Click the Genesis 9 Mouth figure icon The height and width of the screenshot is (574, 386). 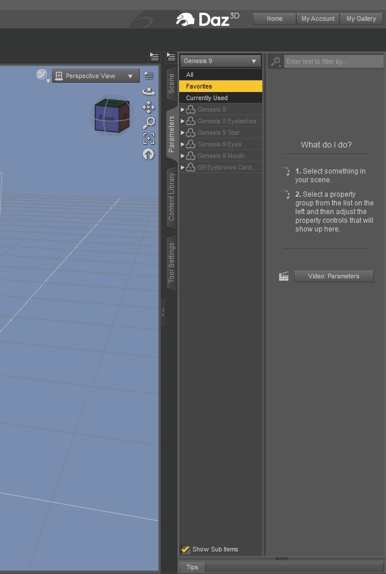coord(191,156)
